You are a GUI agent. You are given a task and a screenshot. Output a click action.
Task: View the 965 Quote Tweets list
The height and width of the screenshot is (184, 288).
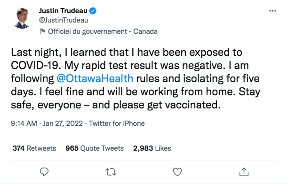coord(95,148)
